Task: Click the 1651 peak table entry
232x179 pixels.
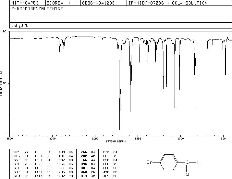Action: 43,156
